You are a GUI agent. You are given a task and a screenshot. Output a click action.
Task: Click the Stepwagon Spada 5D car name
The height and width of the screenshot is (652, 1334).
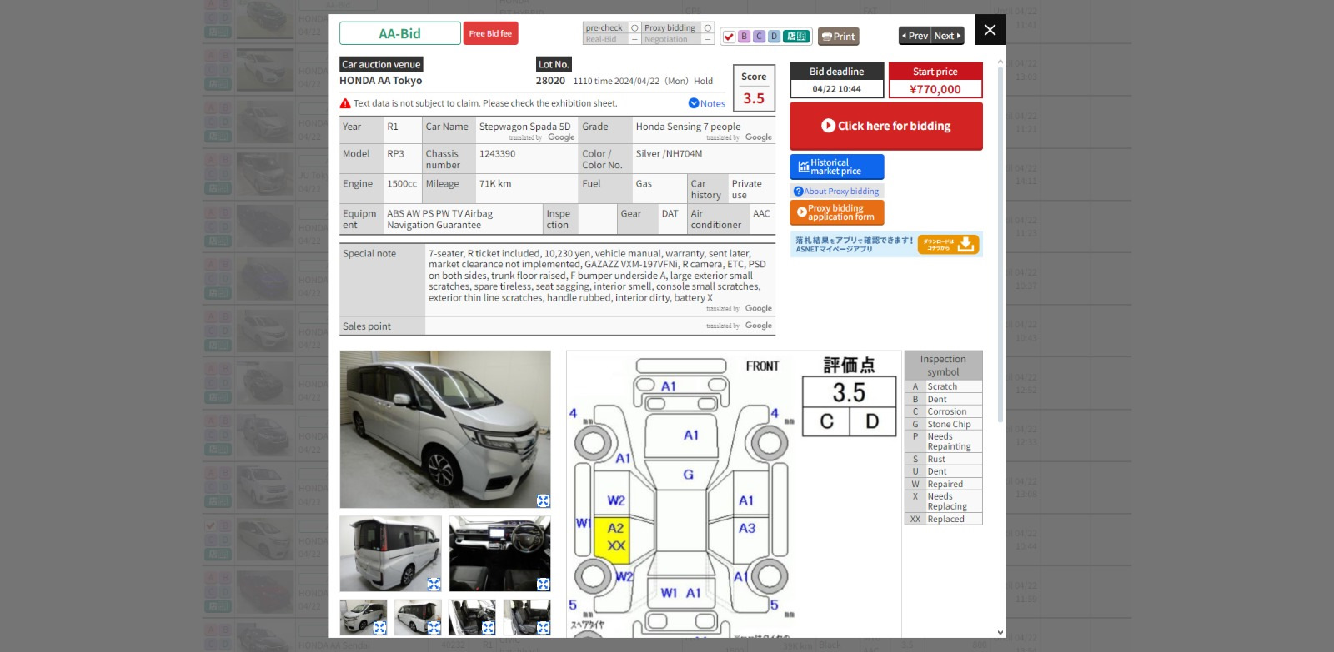525,127
